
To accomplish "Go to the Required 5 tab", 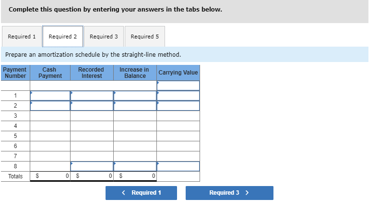I will click(144, 37).
